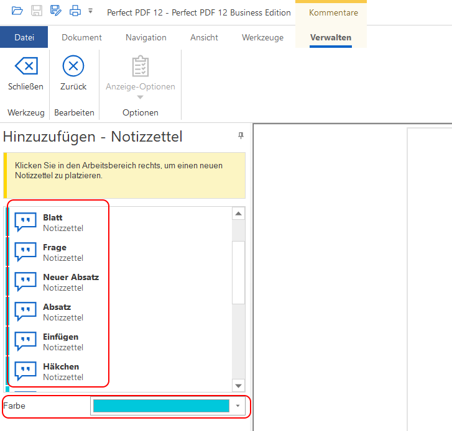Click scroll down arrow in note list
452x431 pixels.
tap(238, 386)
